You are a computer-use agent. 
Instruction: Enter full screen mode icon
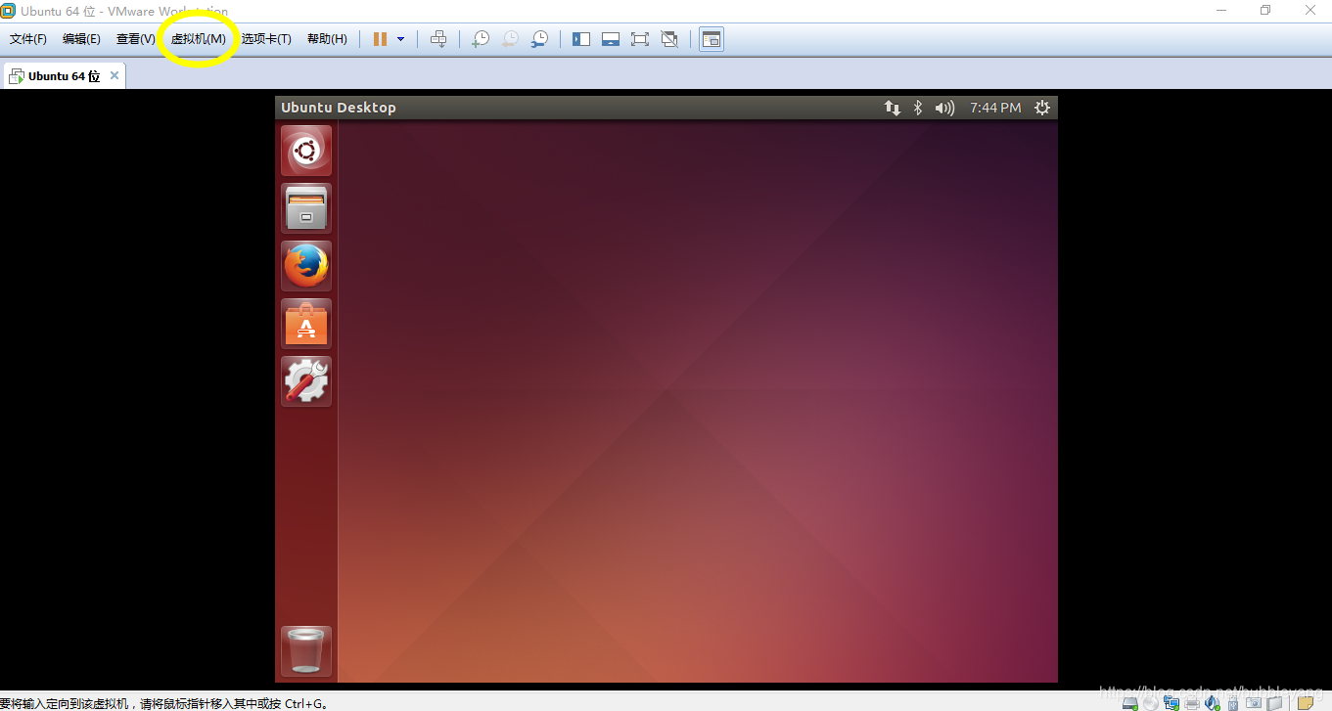tap(640, 39)
